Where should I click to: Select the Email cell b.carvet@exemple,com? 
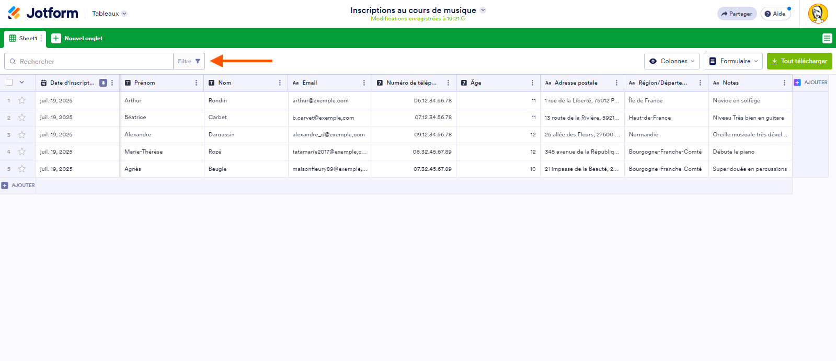pos(330,118)
